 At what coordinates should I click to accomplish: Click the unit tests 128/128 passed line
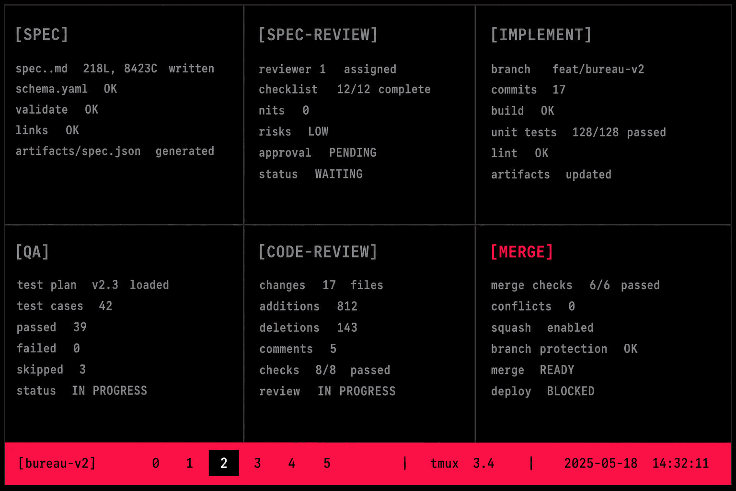coord(578,132)
